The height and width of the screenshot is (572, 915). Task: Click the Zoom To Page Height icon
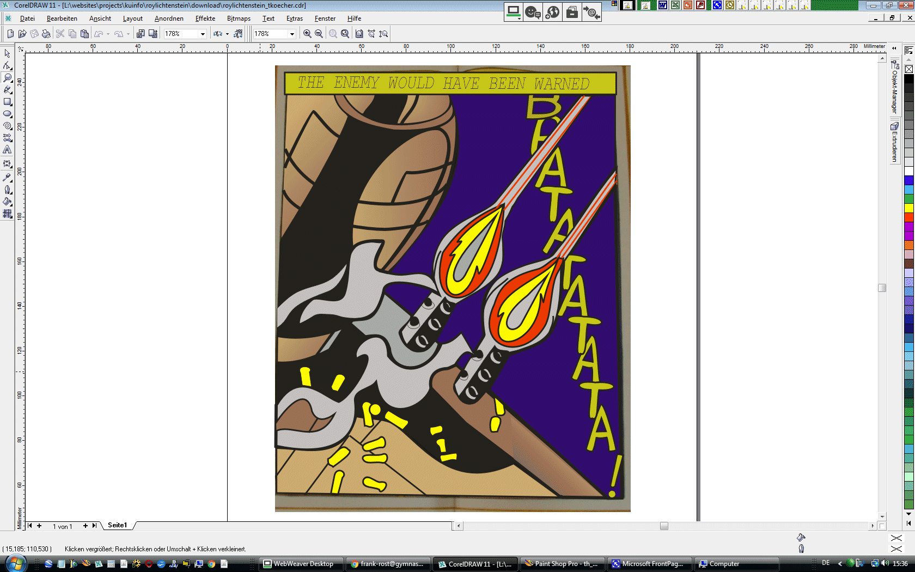click(x=383, y=34)
